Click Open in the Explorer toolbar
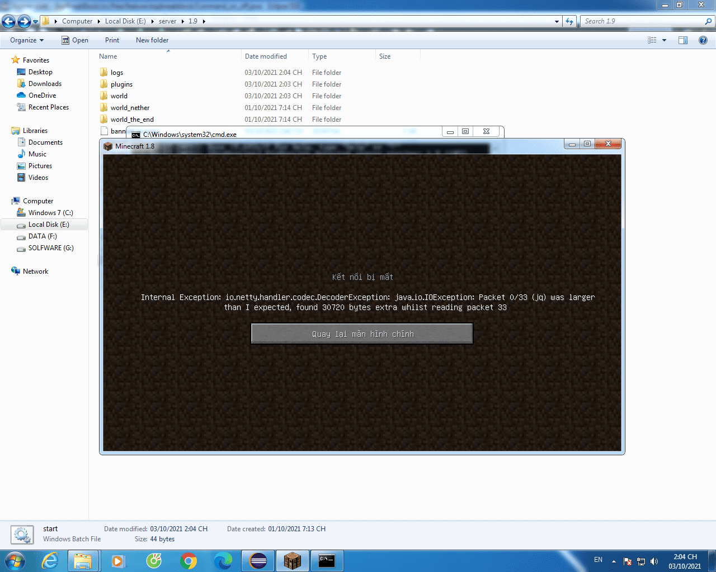Screen dimensions: 716x572 tap(75, 40)
